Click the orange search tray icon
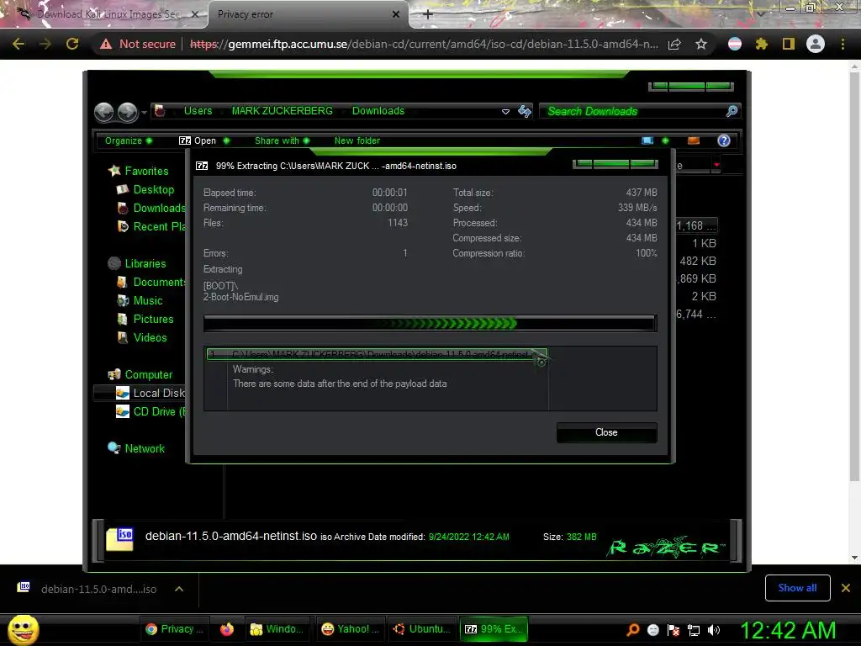 [632, 629]
